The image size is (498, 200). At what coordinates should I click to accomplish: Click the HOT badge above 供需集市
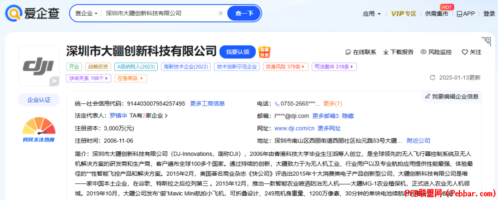(447, 7)
